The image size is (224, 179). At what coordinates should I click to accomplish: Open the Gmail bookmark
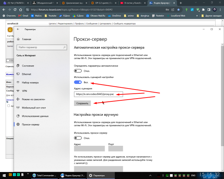click(23, 16)
